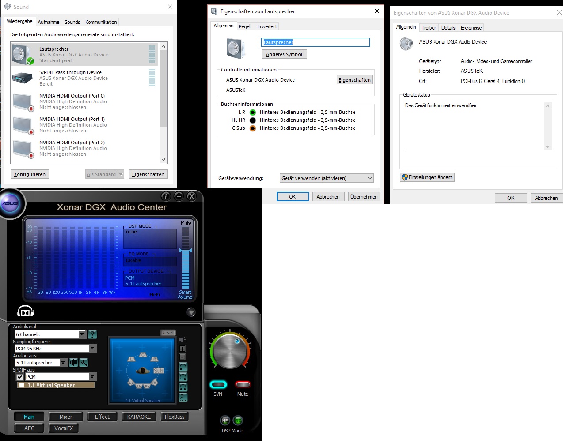The width and height of the screenshot is (563, 443).
Task: Click the GX DSP mode button
Action: pyautogui.click(x=238, y=420)
